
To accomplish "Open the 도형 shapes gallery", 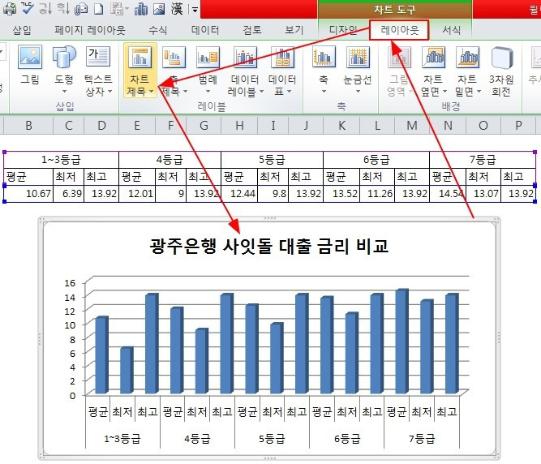I will coord(64,70).
